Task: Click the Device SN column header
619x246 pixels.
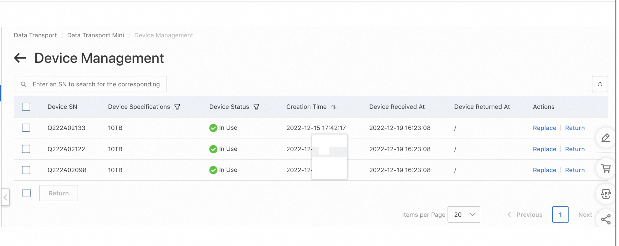Action: click(x=62, y=107)
